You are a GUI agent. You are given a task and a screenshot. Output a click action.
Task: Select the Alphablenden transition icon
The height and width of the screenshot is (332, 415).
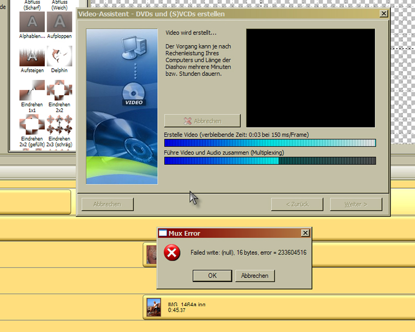(x=32, y=22)
